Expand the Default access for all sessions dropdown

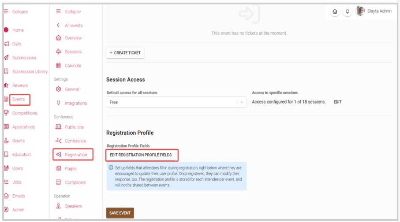[176, 102]
